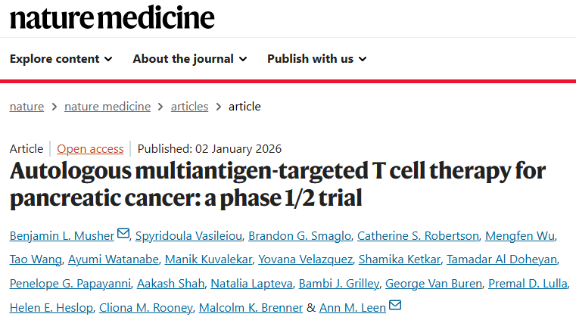Open author Tamadar Al Doheyan

coord(503,260)
